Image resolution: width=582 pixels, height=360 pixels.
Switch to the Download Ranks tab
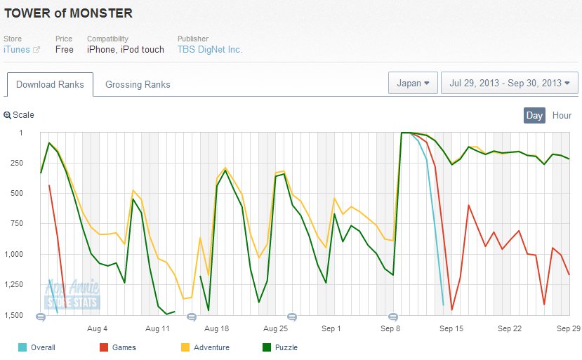coord(50,85)
